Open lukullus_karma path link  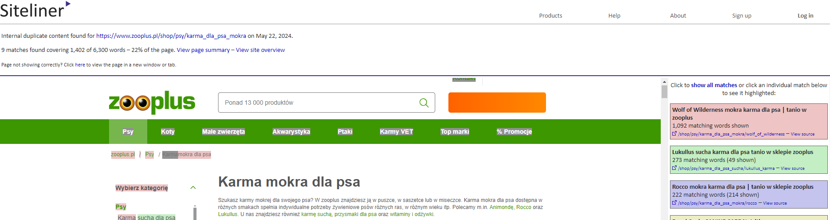(x=726, y=169)
